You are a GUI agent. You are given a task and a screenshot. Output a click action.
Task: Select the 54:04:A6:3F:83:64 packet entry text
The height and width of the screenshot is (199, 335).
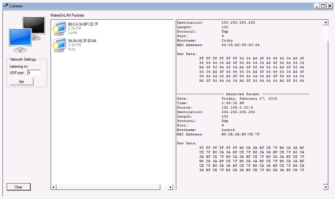click(x=82, y=41)
